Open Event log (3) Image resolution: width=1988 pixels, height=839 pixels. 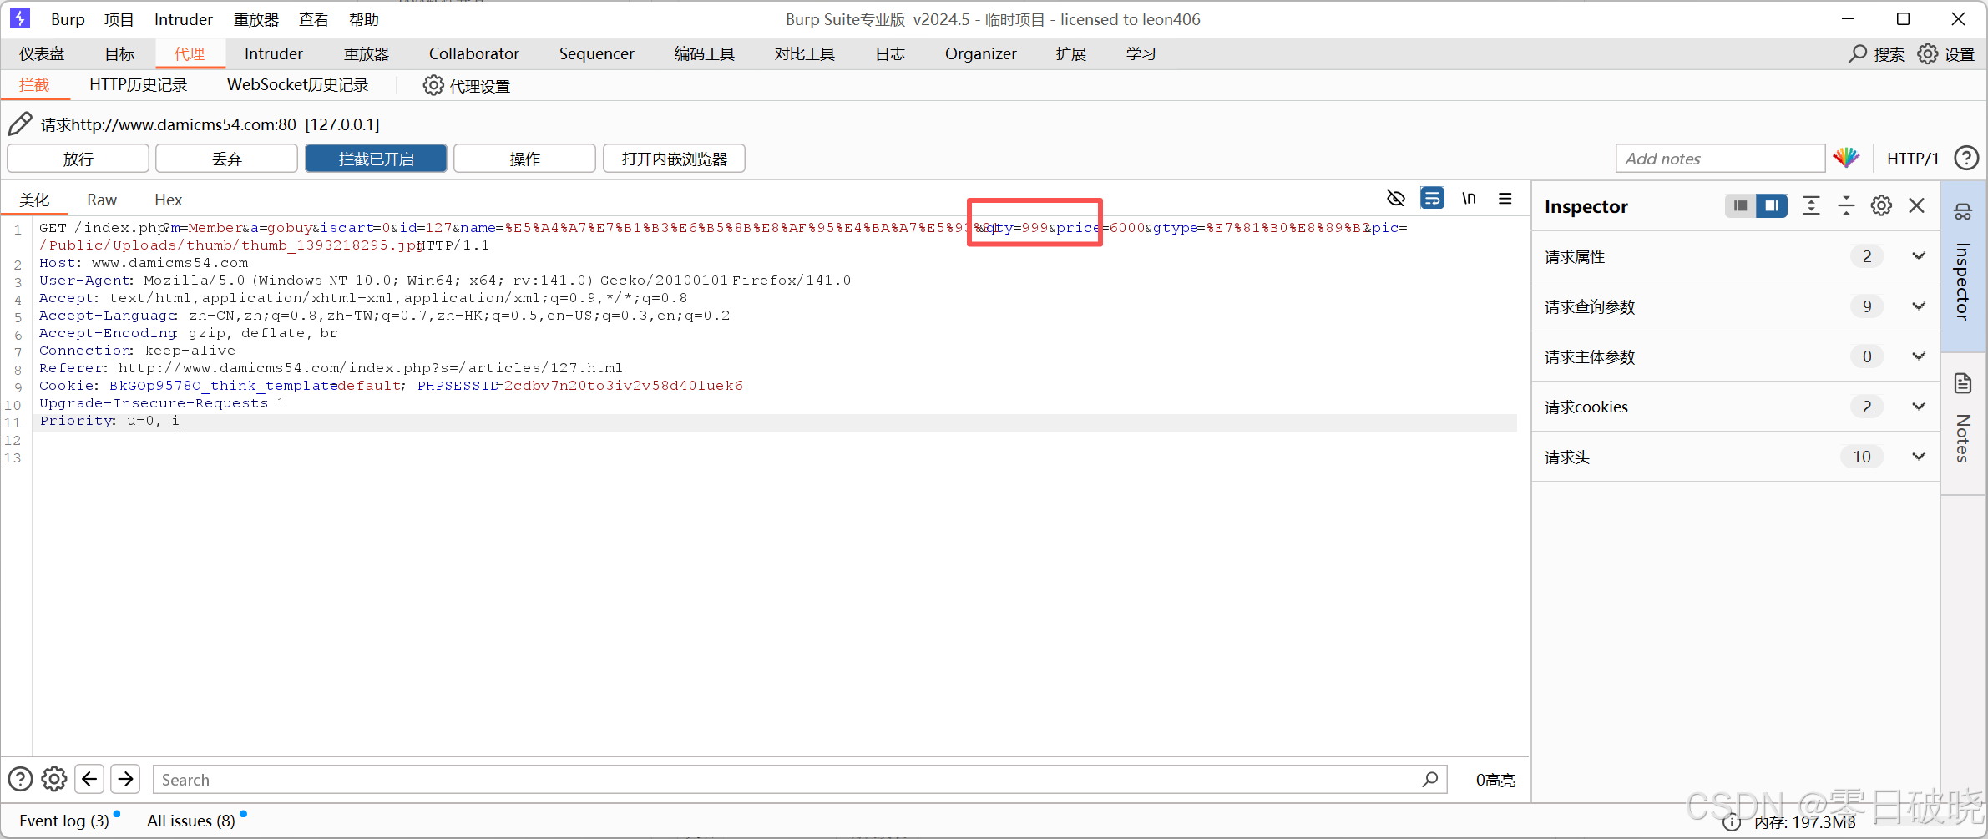click(64, 821)
